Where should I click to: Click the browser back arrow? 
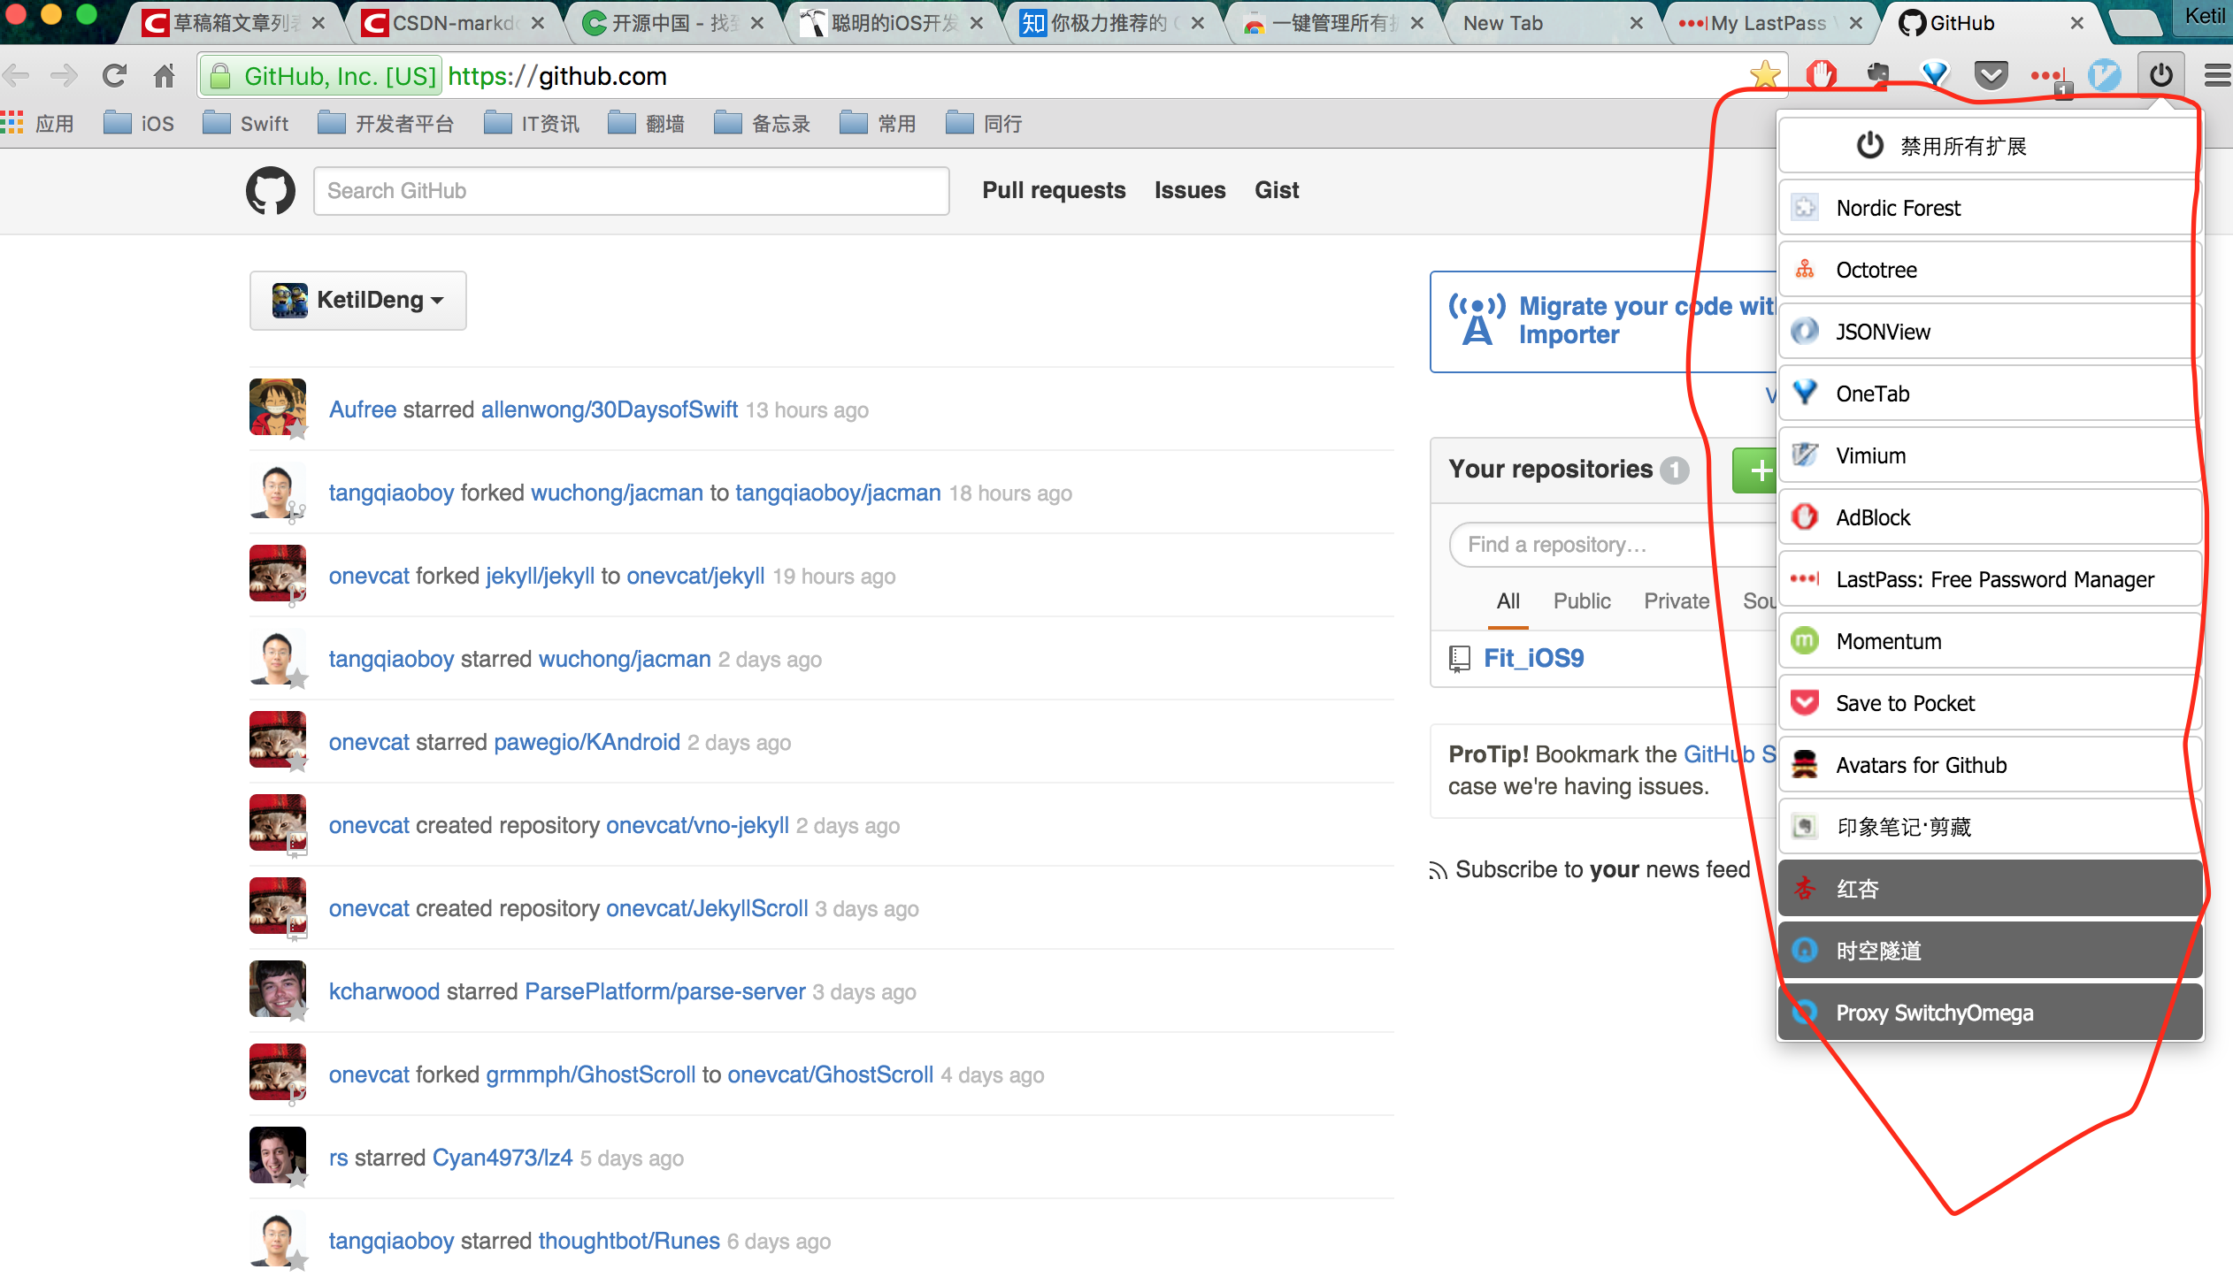point(18,76)
